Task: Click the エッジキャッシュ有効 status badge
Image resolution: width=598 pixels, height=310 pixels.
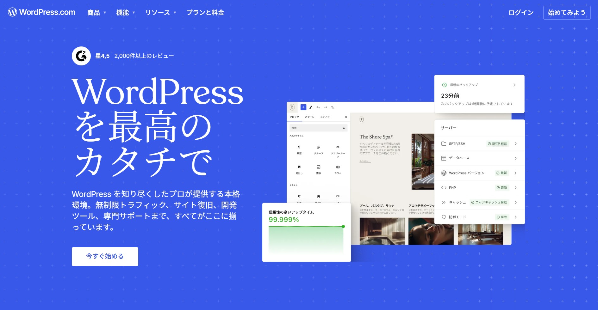Action: [x=489, y=203]
